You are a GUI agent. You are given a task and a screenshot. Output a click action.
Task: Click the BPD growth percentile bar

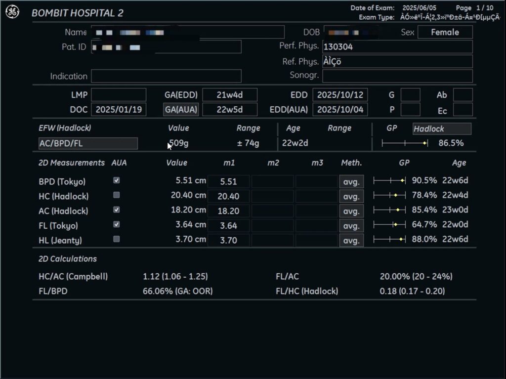coord(389,181)
